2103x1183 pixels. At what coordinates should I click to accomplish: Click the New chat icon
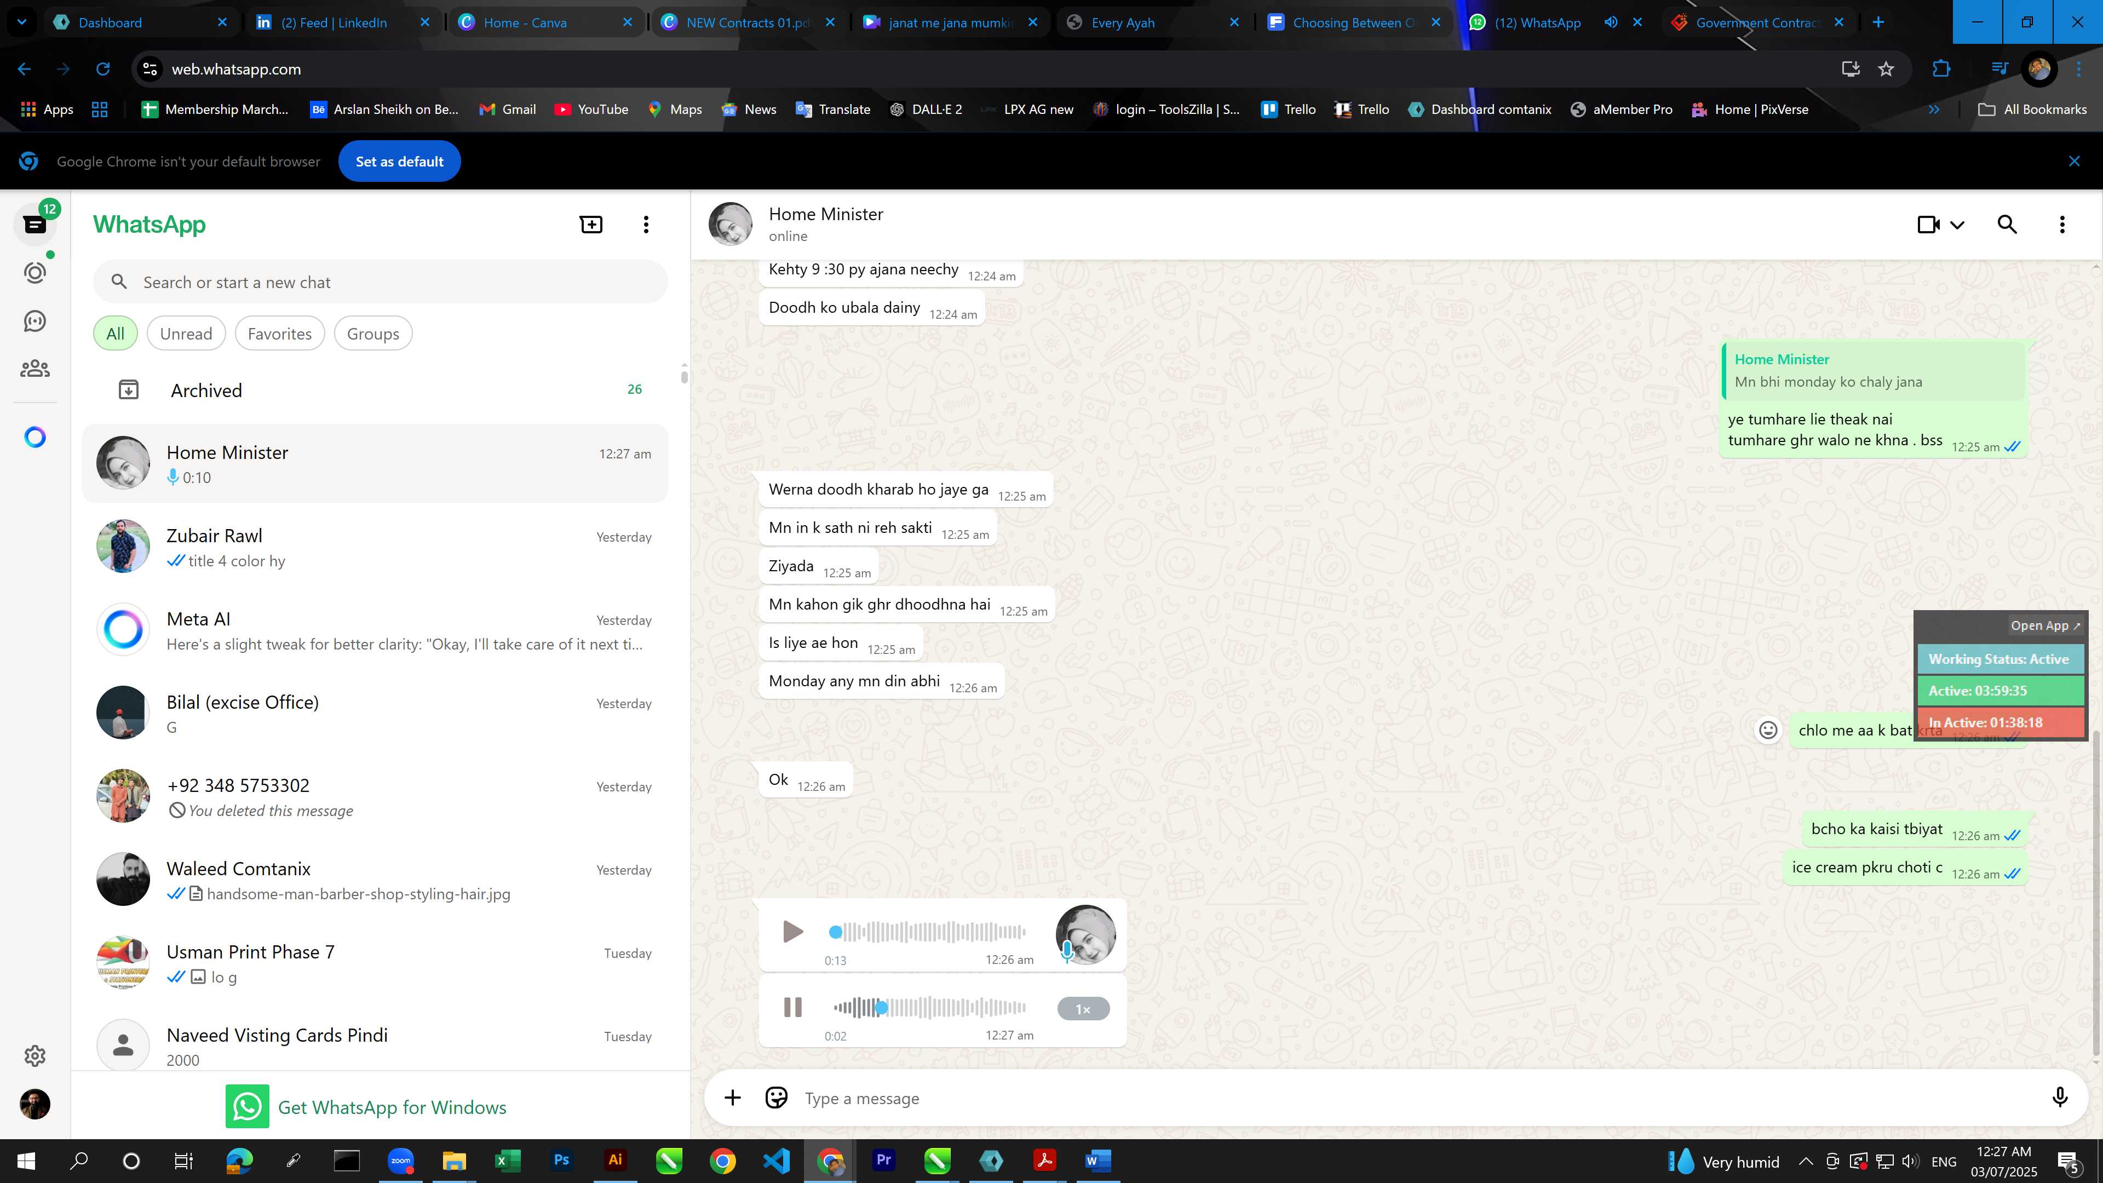591,225
